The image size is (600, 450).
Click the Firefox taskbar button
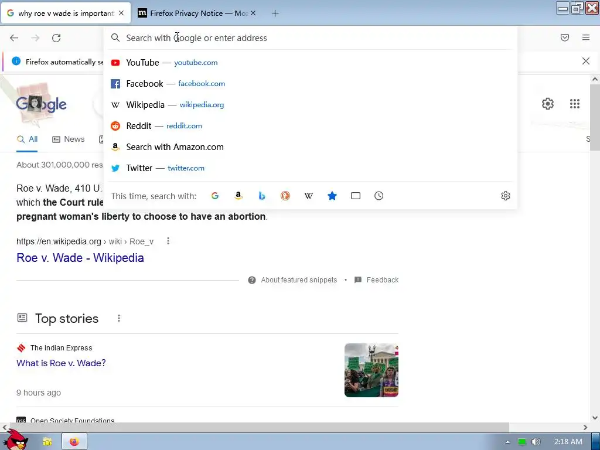pyautogui.click(x=74, y=442)
